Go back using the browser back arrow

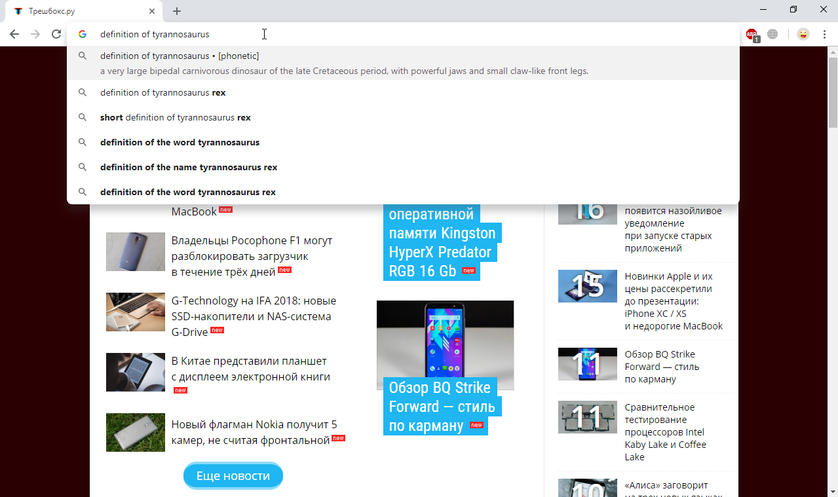pyautogui.click(x=14, y=34)
